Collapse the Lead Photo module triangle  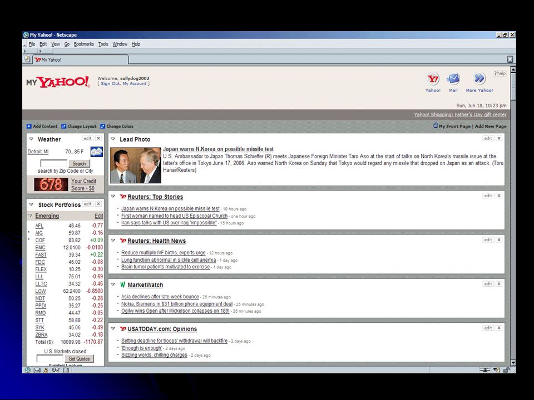coord(113,139)
